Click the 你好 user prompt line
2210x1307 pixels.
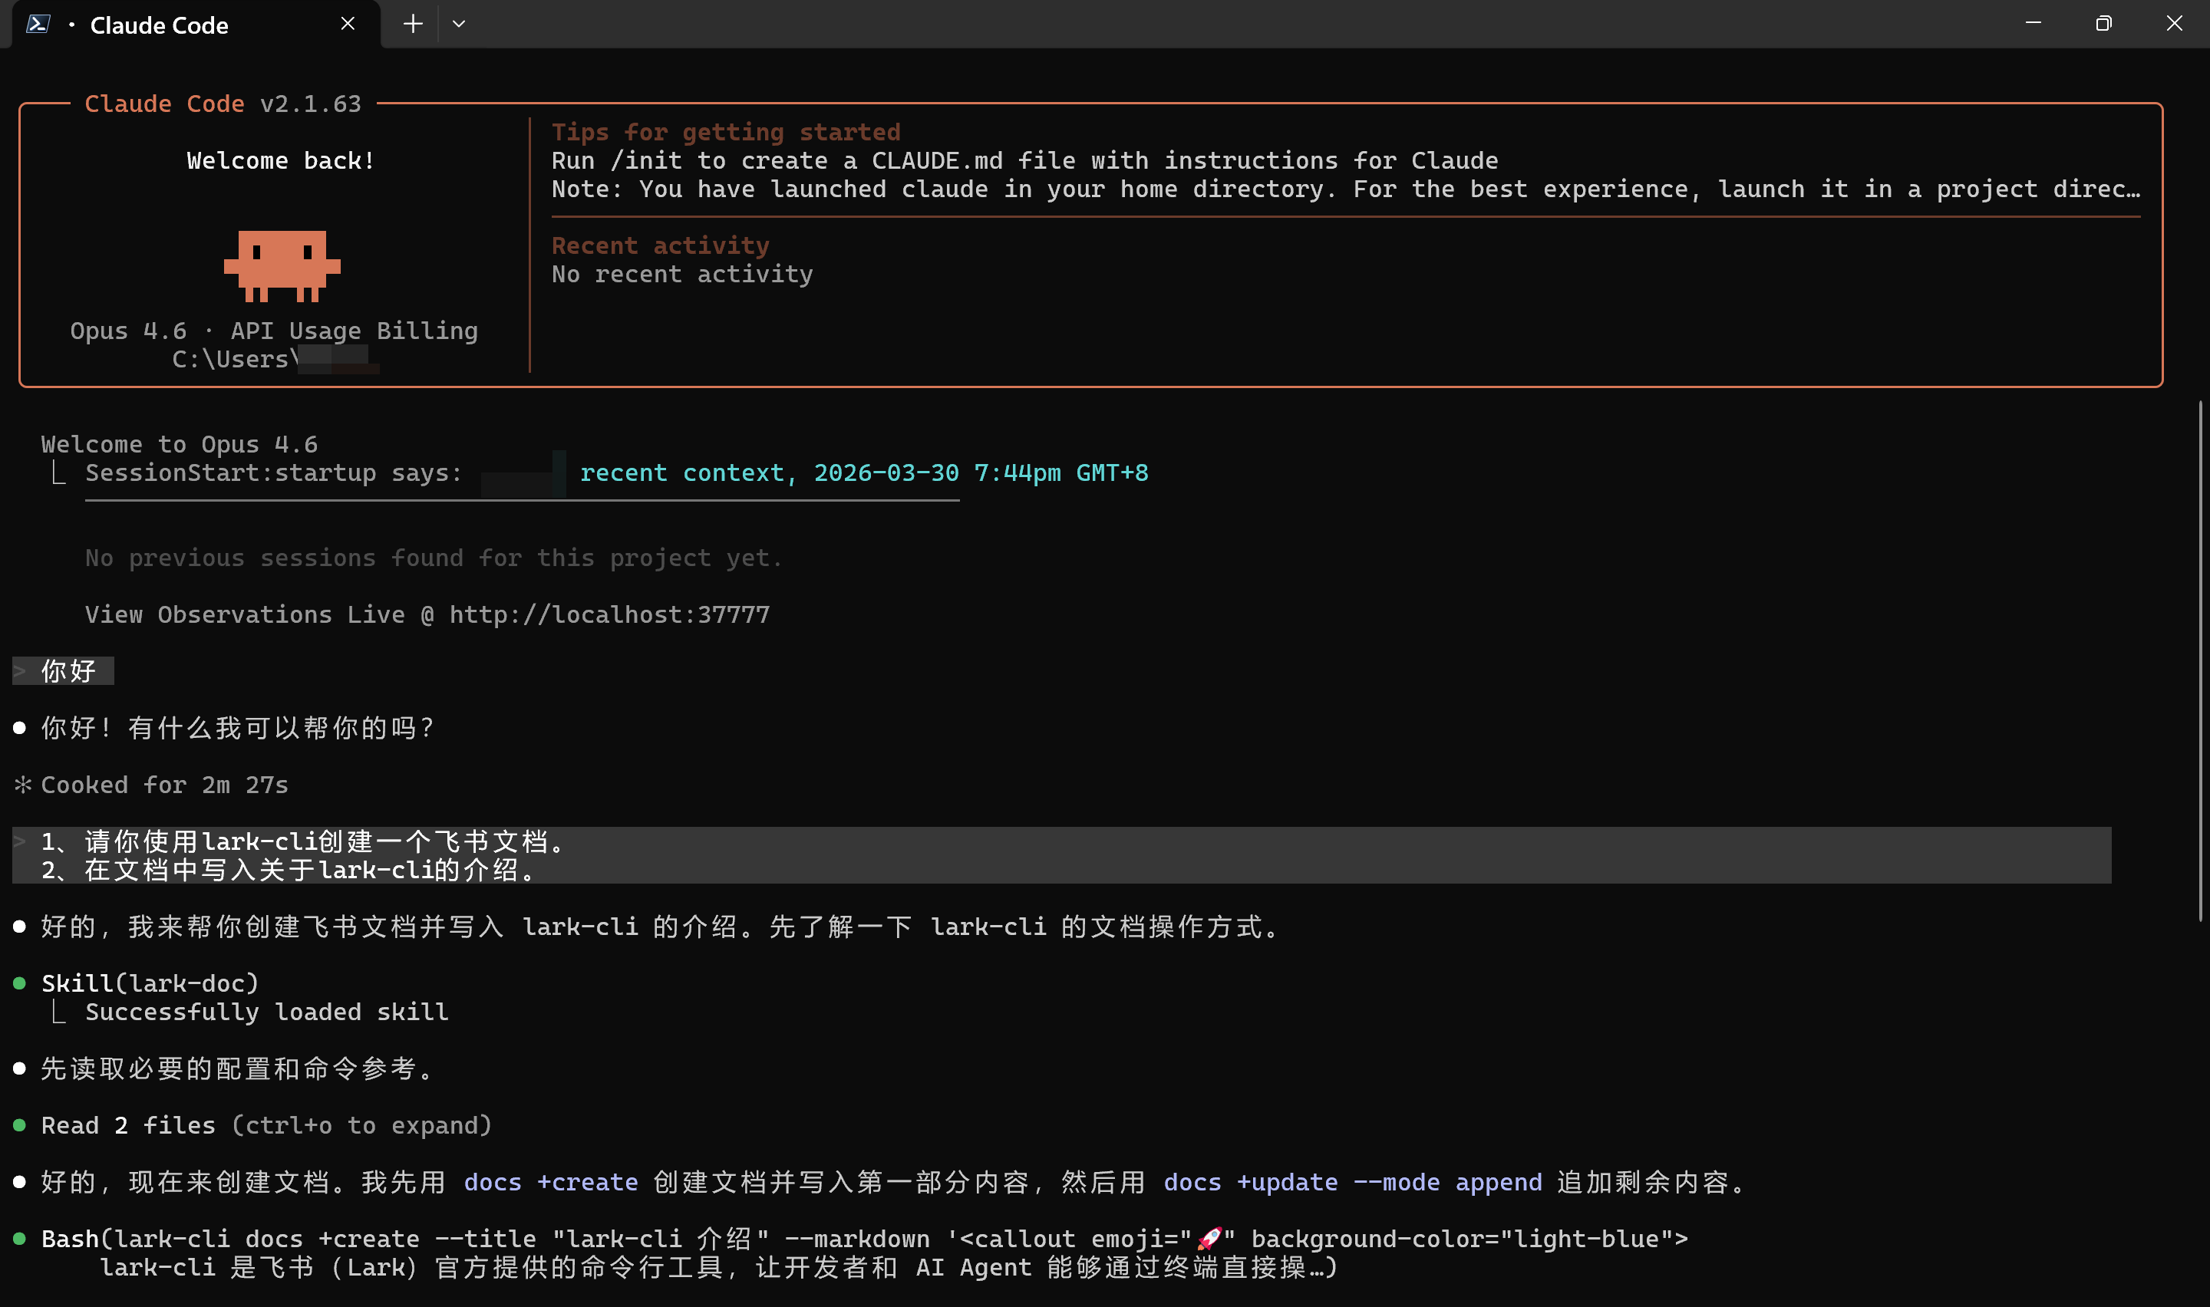(69, 670)
